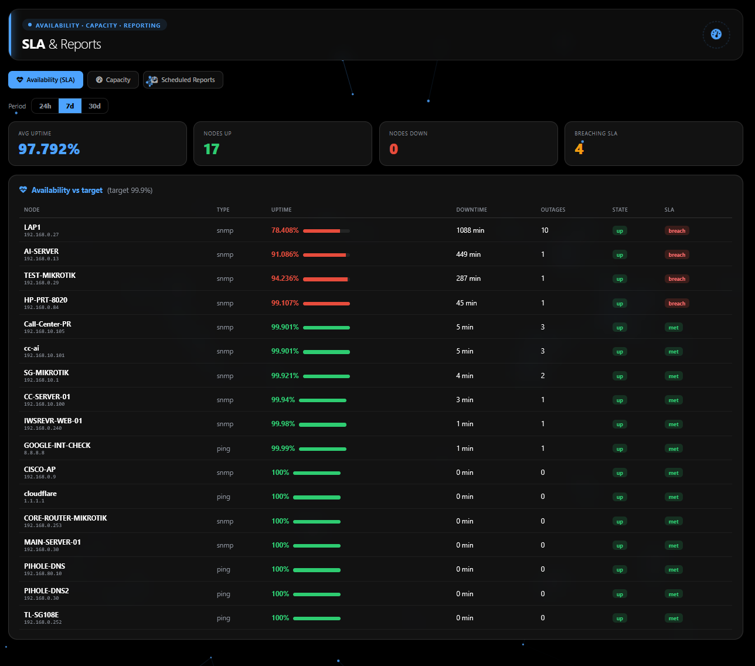Viewport: 755px width, 666px height.
Task: Click the NODE column header
Action: (32, 210)
